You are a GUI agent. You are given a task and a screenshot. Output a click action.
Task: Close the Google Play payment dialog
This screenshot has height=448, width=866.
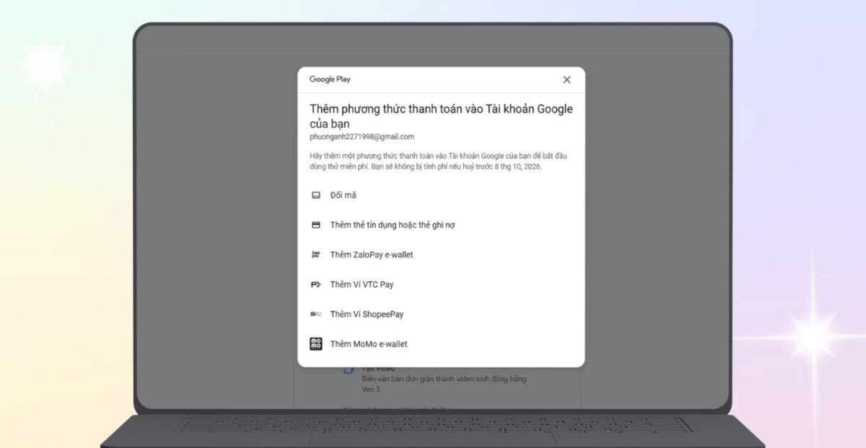click(567, 80)
